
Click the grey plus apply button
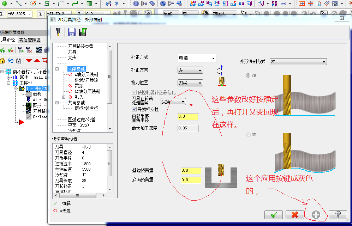point(316,215)
